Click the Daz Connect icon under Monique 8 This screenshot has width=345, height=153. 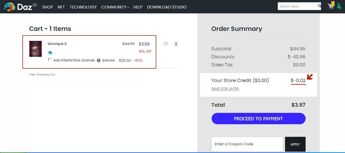(50, 52)
